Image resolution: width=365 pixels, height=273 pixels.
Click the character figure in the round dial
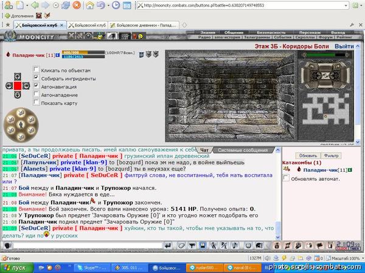pos(21,124)
